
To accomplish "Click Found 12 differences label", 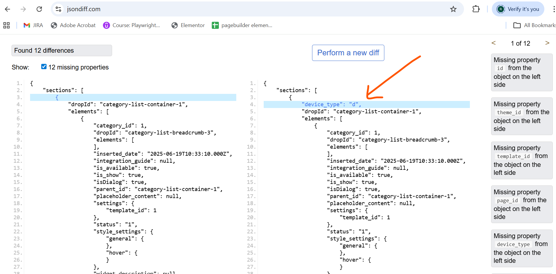I will [62, 50].
